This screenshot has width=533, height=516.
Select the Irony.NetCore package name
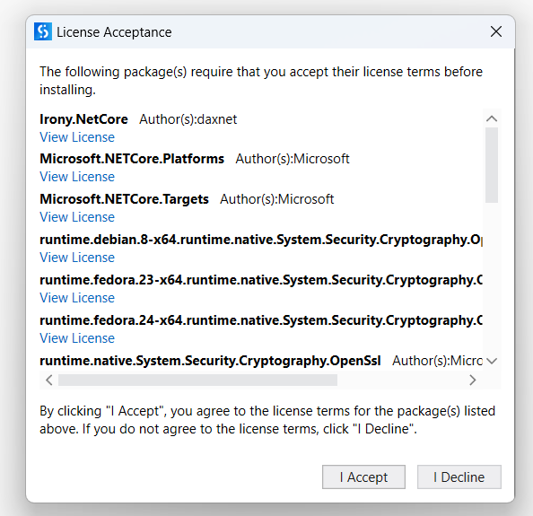coord(83,119)
